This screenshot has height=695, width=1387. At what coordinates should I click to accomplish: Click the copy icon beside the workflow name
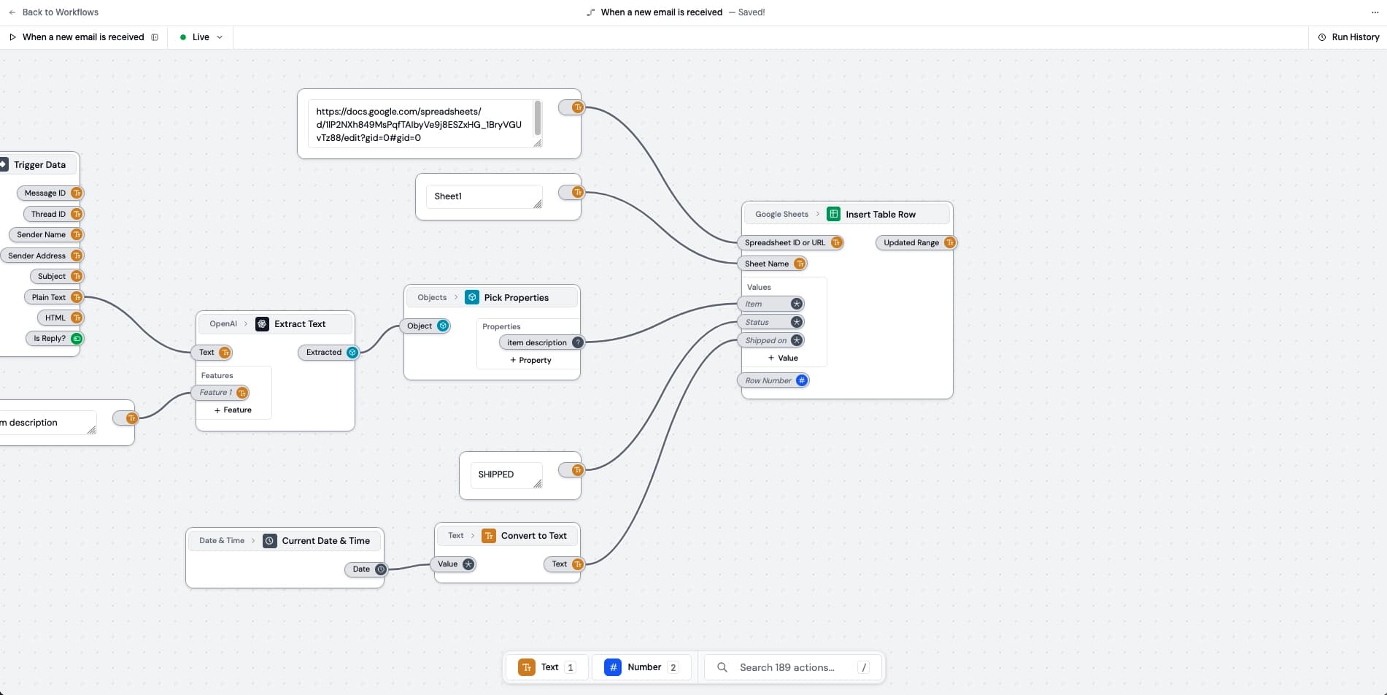(x=154, y=37)
